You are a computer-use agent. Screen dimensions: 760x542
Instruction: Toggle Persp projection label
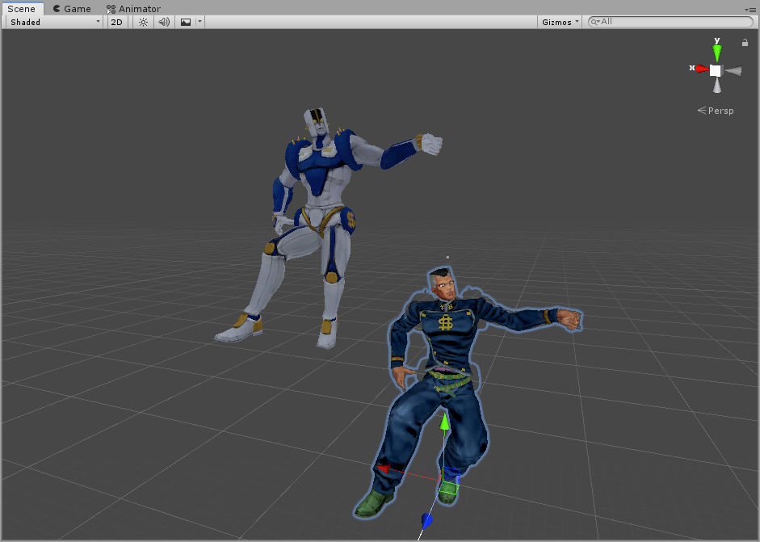coord(716,111)
